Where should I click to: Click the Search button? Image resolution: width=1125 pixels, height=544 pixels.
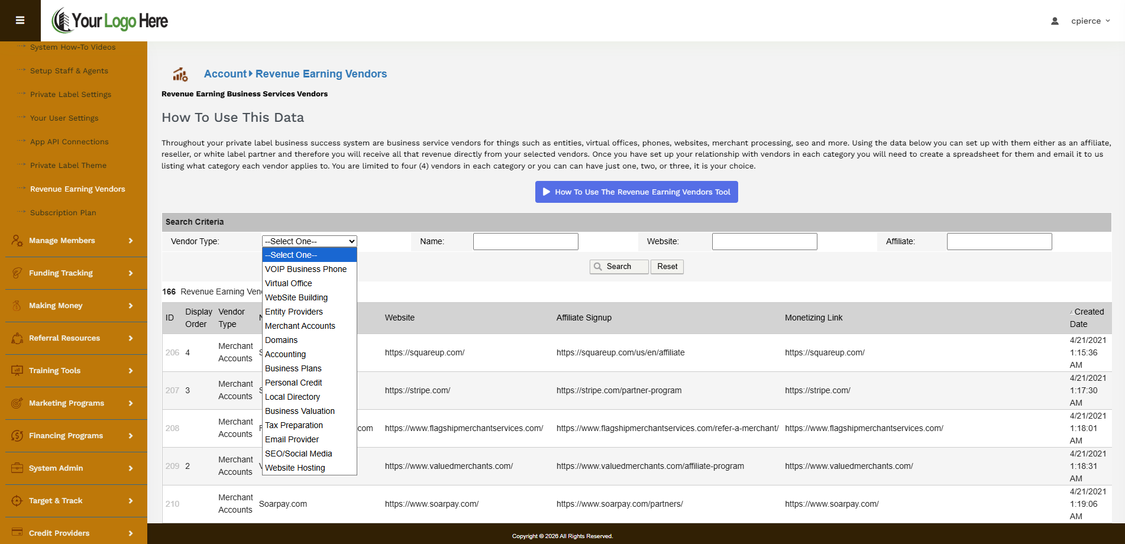click(x=619, y=267)
